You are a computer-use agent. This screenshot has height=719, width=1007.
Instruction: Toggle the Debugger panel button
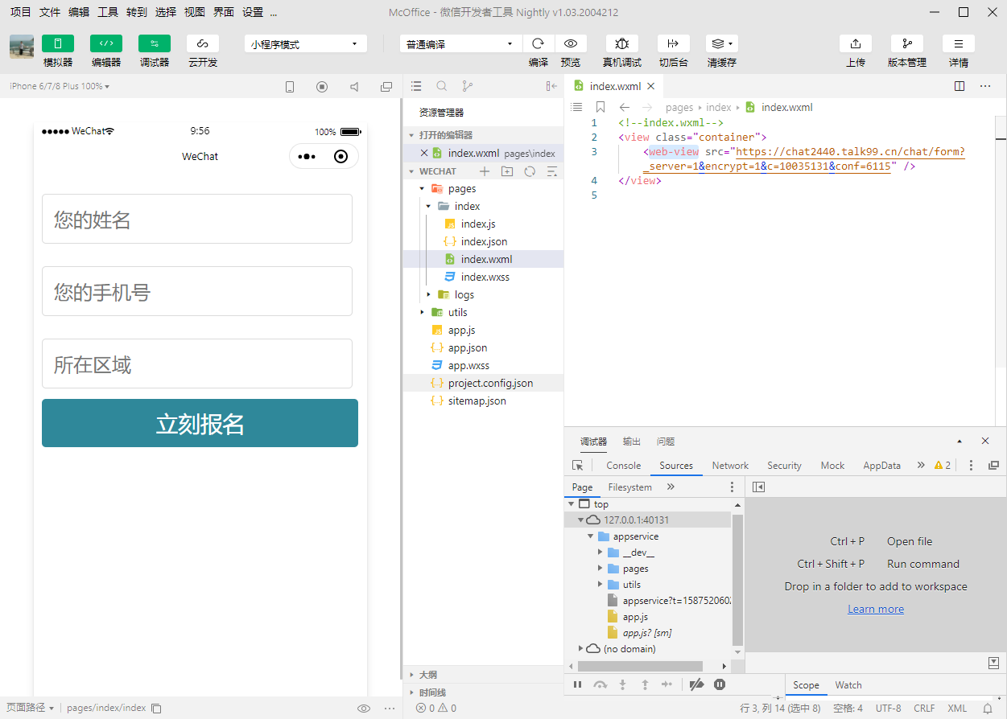tap(155, 43)
